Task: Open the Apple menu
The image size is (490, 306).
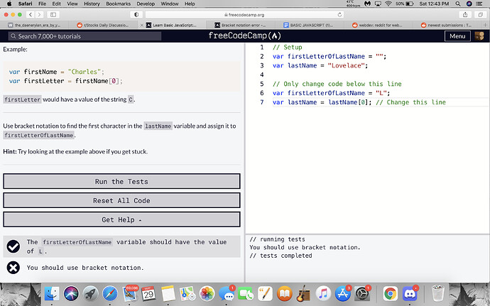Action: tap(9, 4)
